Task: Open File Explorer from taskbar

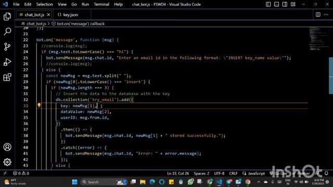Action: pyautogui.click(x=143, y=182)
